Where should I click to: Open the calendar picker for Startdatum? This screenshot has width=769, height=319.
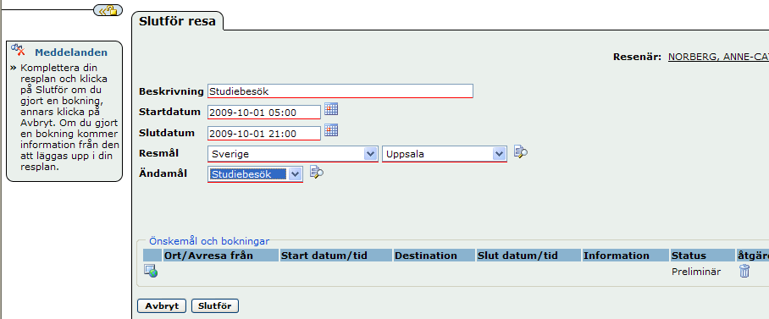[331, 109]
